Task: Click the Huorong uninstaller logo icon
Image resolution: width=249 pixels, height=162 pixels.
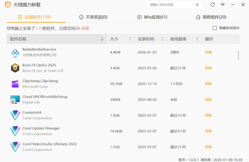Action: [x=8, y=5]
